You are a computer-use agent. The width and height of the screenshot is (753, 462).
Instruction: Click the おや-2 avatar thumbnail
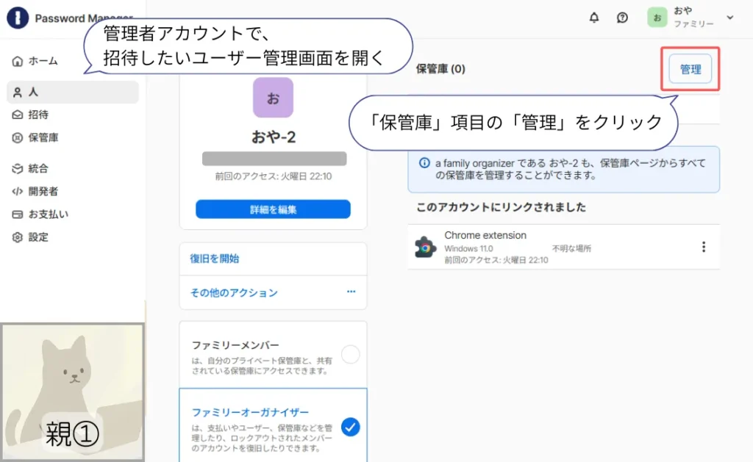coord(273,97)
